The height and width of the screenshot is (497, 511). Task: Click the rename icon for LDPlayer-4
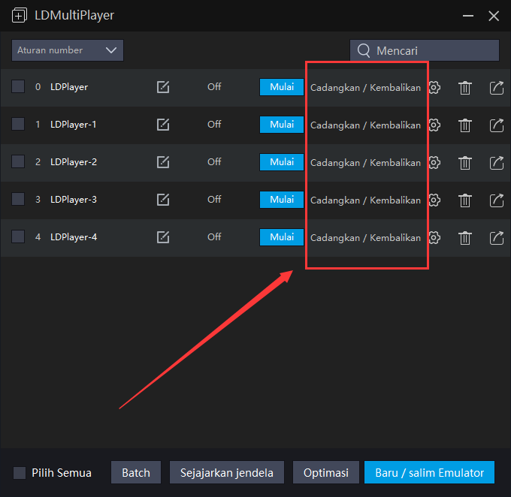pos(163,236)
